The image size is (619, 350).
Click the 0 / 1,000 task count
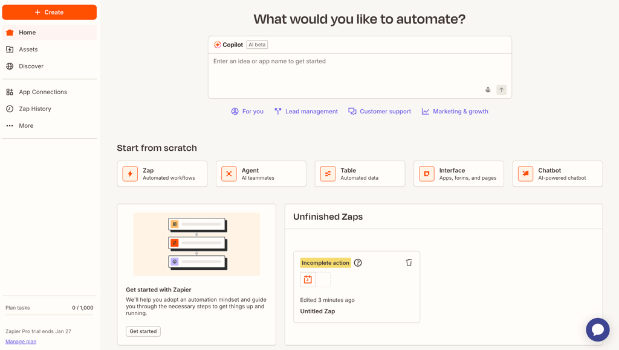tap(83, 308)
